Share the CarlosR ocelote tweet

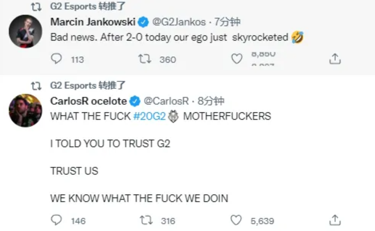point(335,220)
